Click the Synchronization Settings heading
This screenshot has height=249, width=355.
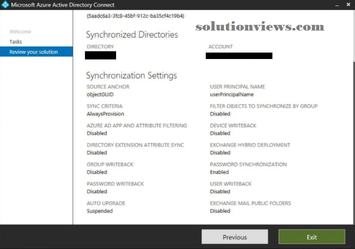tap(132, 75)
